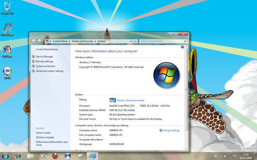Screen dimensions: 257x160
Task: Select the System breadcrumb item
Action: click(102, 41)
